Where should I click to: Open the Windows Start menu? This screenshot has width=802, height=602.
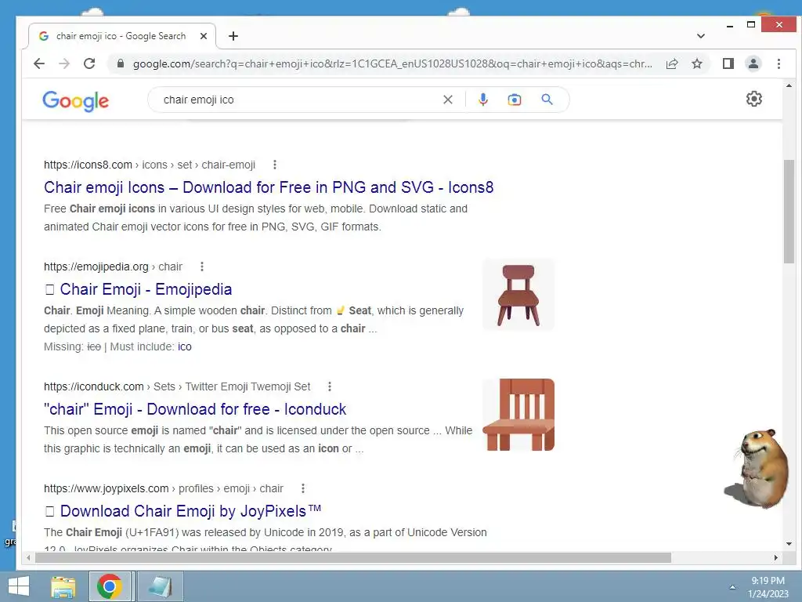pos(19,586)
